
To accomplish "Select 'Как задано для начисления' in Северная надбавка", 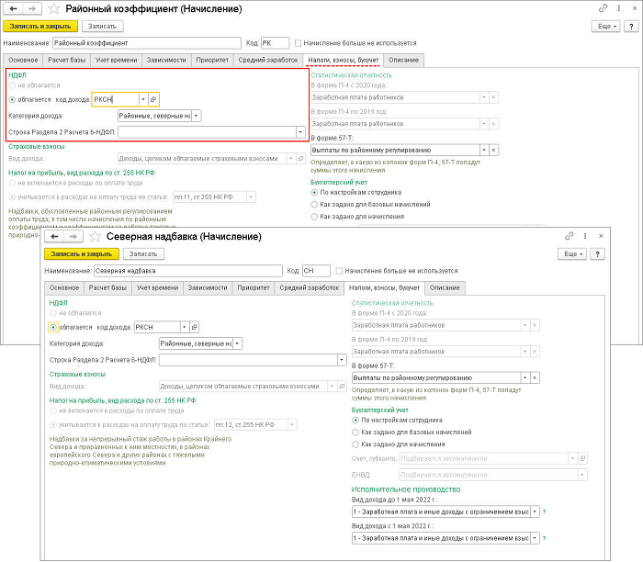I will click(356, 444).
